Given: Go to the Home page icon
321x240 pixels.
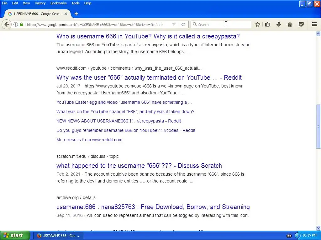Looking at the screenshot, I should tap(290, 24).
